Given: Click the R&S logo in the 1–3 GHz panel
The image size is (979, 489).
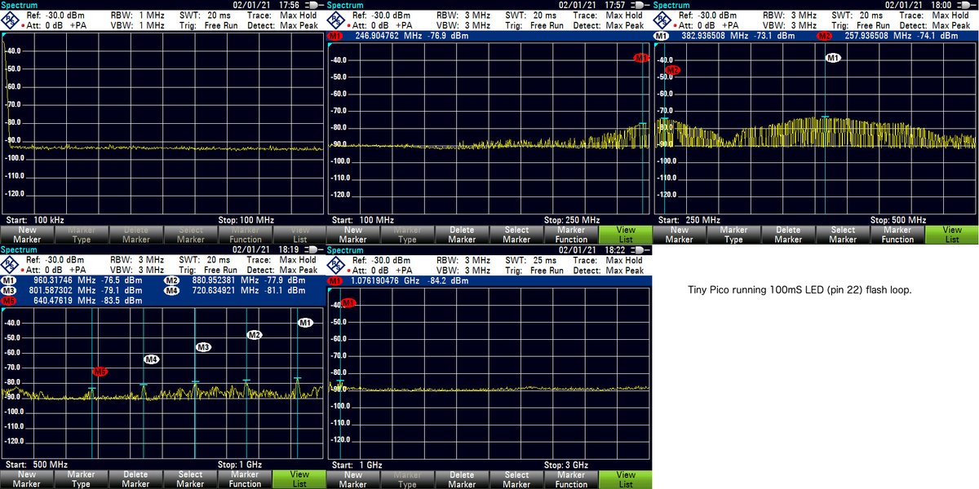Looking at the screenshot, I should point(334,264).
